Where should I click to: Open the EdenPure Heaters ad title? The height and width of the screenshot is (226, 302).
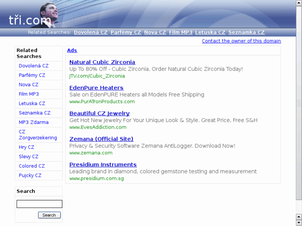click(x=96, y=88)
